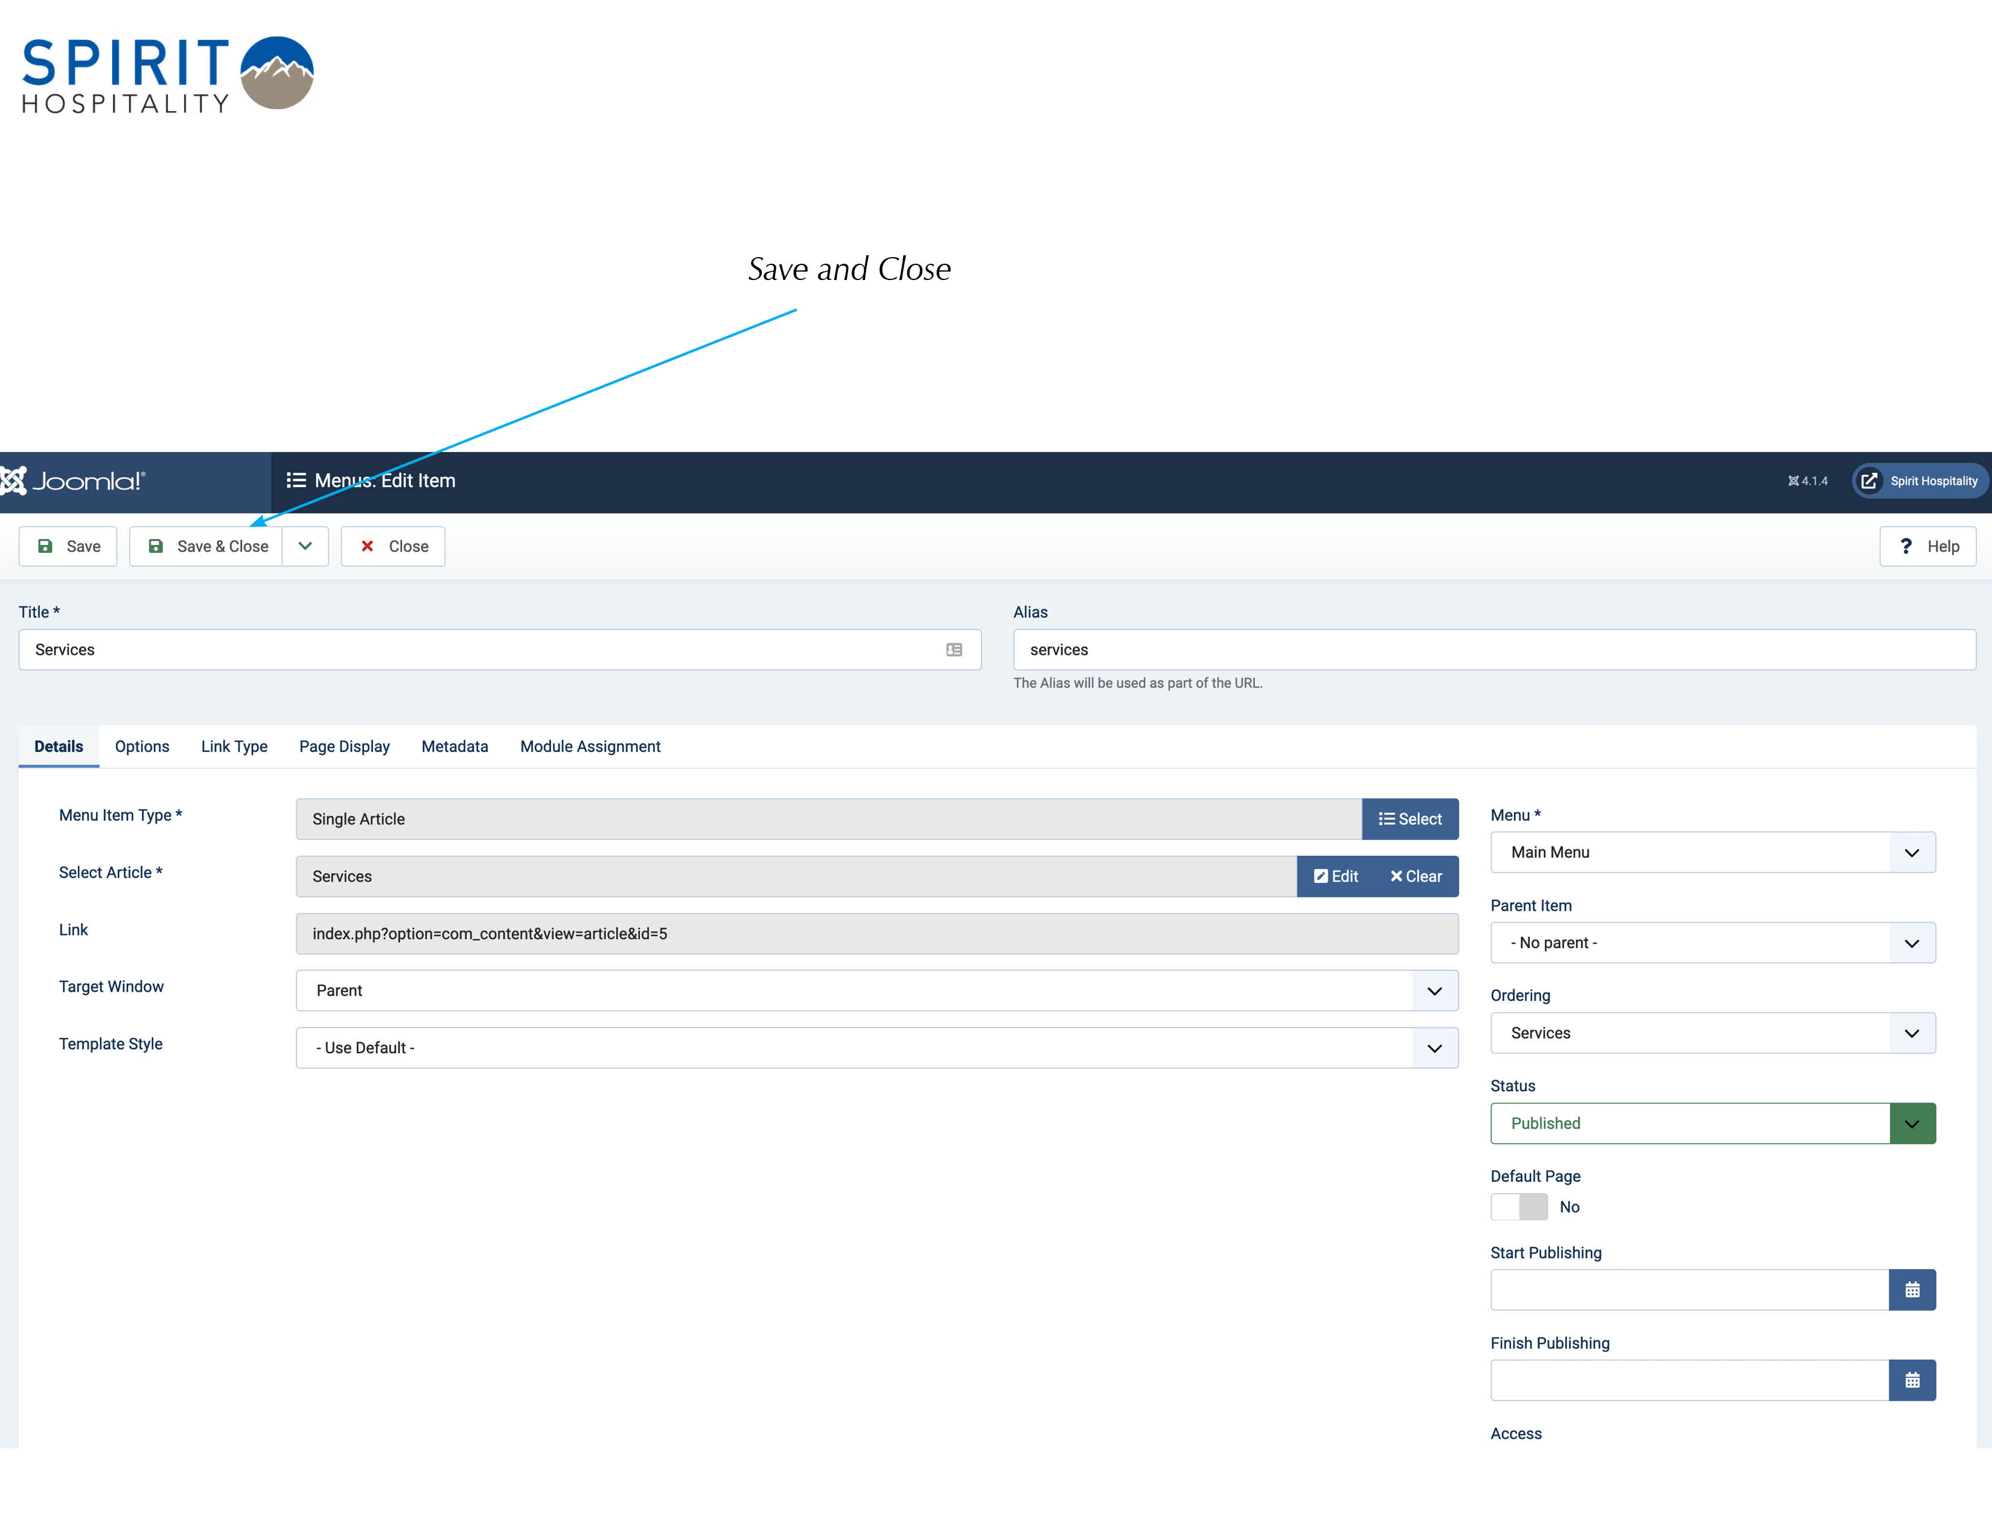The height and width of the screenshot is (1539, 1992).
Task: Clear the selected Services article
Action: click(1417, 876)
